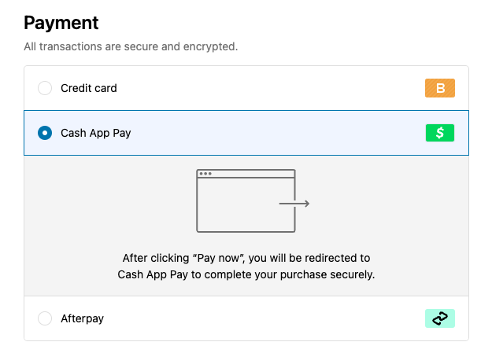Click the green Cash App dollar icon

tap(440, 133)
